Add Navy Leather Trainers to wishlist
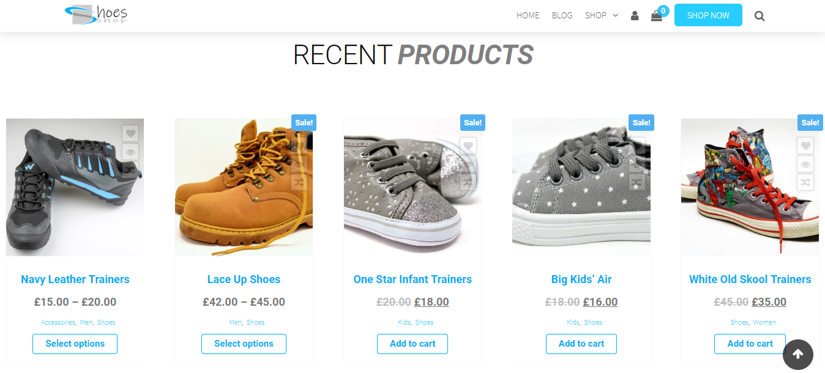The height and width of the screenshot is (373, 825). [x=130, y=133]
